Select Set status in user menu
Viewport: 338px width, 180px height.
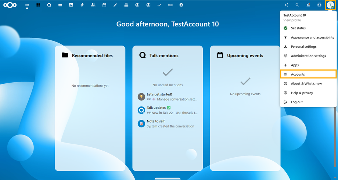308,28
